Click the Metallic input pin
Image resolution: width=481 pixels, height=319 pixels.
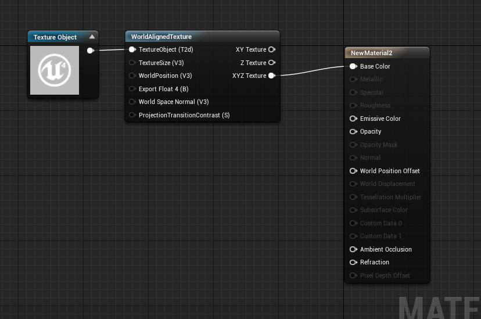click(353, 80)
